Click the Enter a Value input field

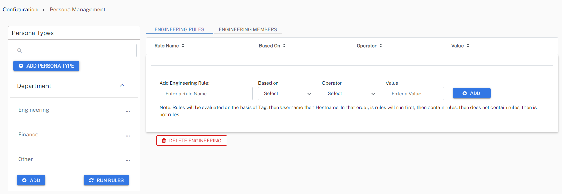point(414,94)
